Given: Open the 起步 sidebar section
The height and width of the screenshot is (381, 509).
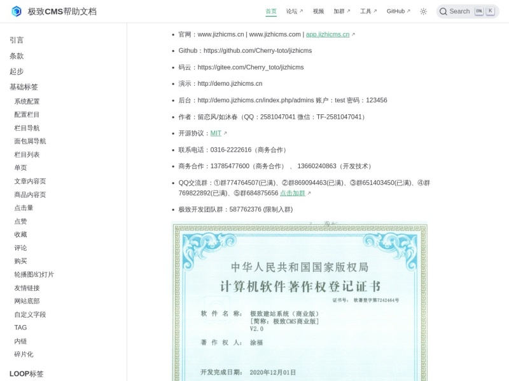Looking at the screenshot, I should coord(17,71).
